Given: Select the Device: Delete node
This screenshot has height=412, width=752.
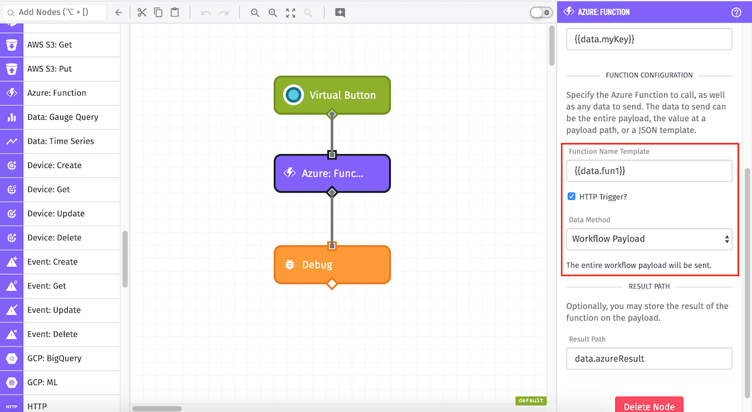Looking at the screenshot, I should (x=60, y=238).
